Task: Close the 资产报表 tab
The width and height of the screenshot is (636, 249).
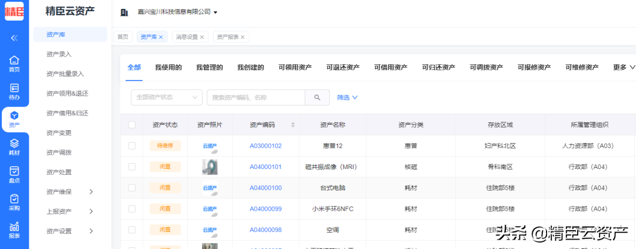Action: [x=243, y=37]
